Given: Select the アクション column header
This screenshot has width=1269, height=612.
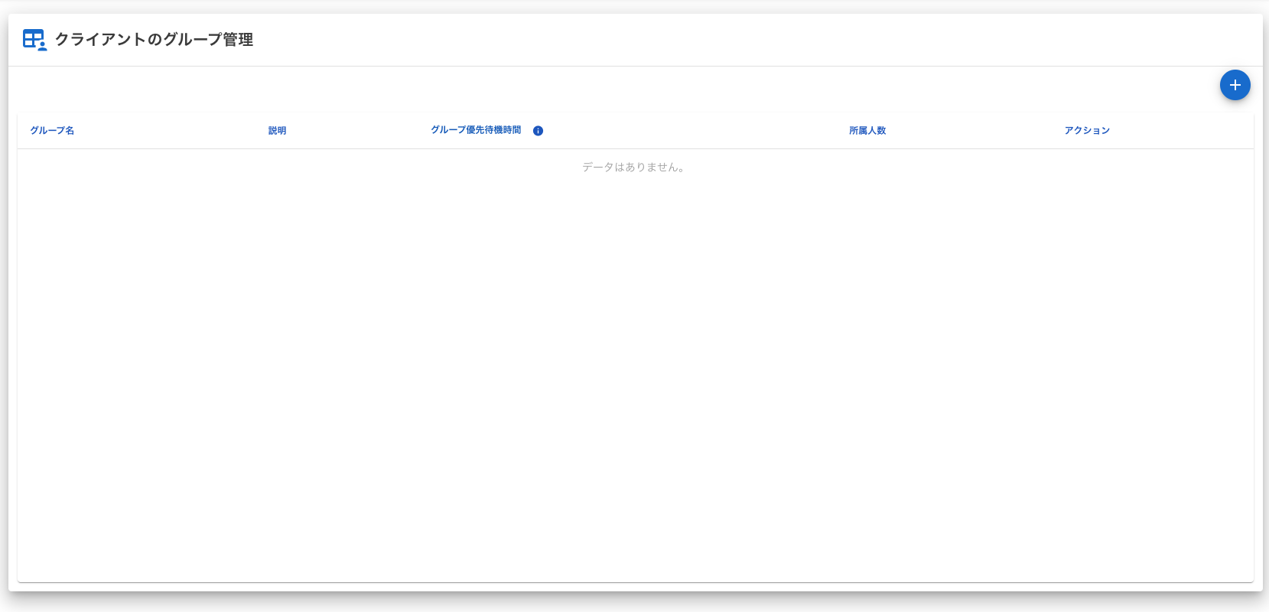Looking at the screenshot, I should 1087,131.
